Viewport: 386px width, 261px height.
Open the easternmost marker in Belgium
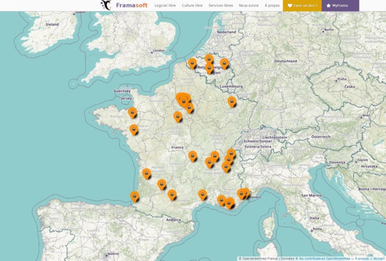tap(224, 63)
